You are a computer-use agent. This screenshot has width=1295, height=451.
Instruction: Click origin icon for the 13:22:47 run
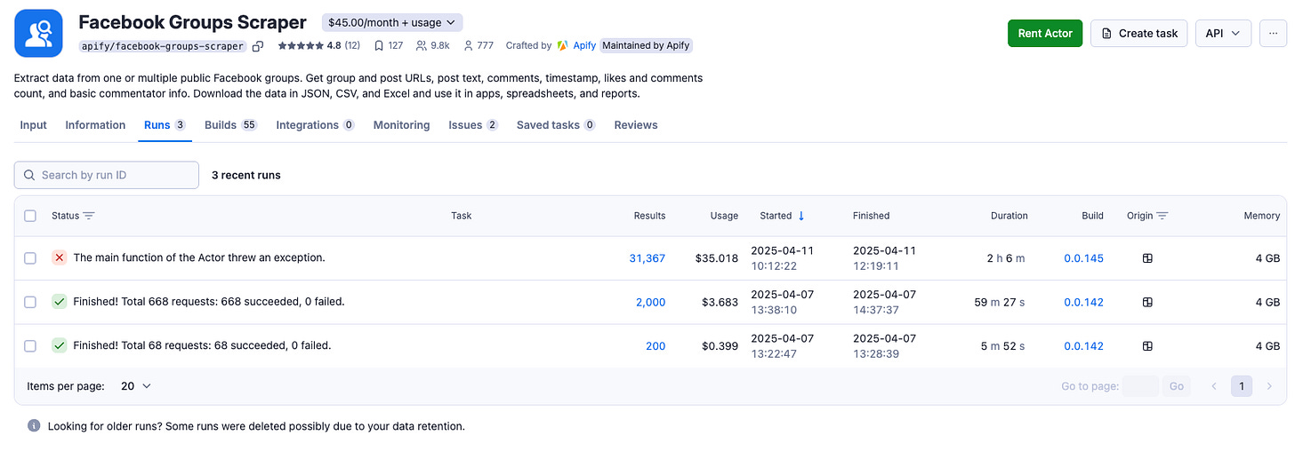click(1147, 346)
